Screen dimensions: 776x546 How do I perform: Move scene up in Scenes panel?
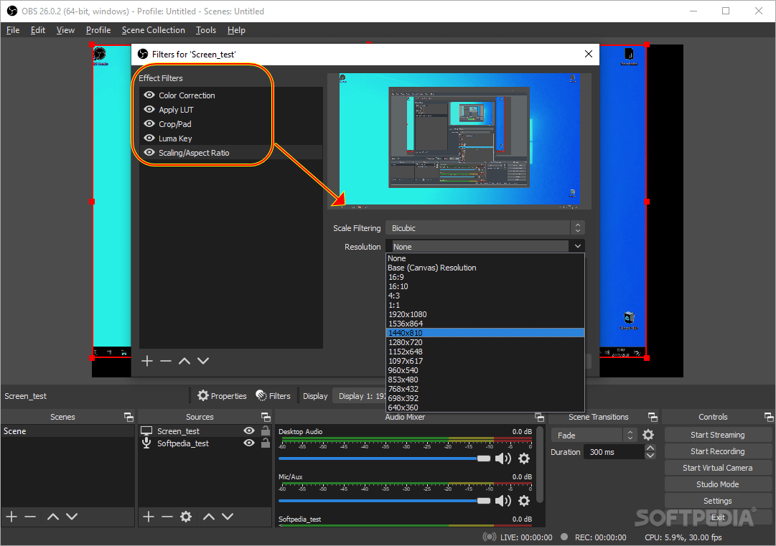point(53,517)
